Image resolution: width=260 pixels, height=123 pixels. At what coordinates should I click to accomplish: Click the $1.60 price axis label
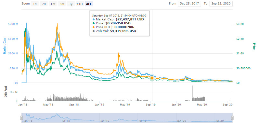coord(240,53)
